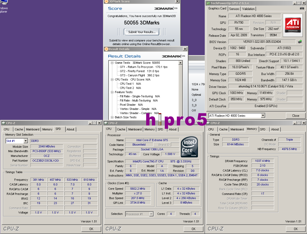Click the Intel Core i7 Extreme 975 name field
Screen dimensions: 307x234
click(x=152, y=140)
